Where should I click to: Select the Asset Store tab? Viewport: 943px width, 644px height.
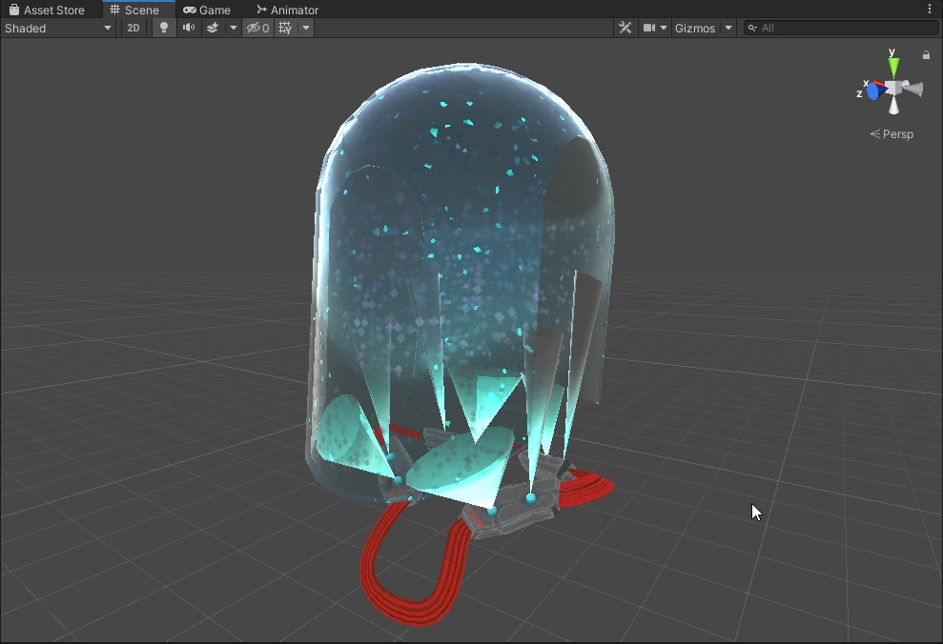tap(50, 10)
